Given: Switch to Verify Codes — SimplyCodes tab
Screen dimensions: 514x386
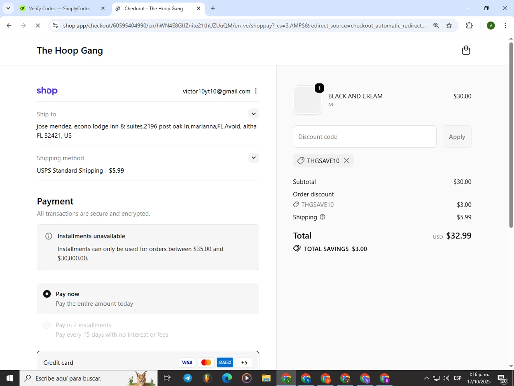Looking at the screenshot, I should pyautogui.click(x=60, y=9).
